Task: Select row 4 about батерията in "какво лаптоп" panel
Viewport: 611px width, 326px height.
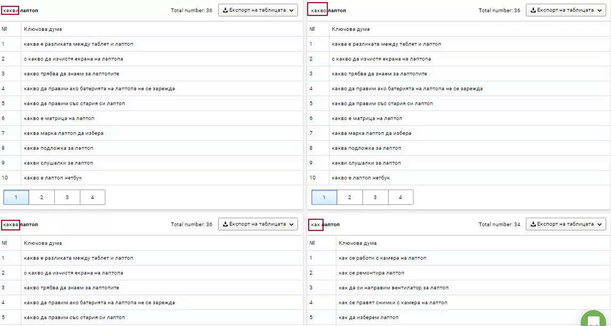Action: pyautogui.click(x=459, y=89)
